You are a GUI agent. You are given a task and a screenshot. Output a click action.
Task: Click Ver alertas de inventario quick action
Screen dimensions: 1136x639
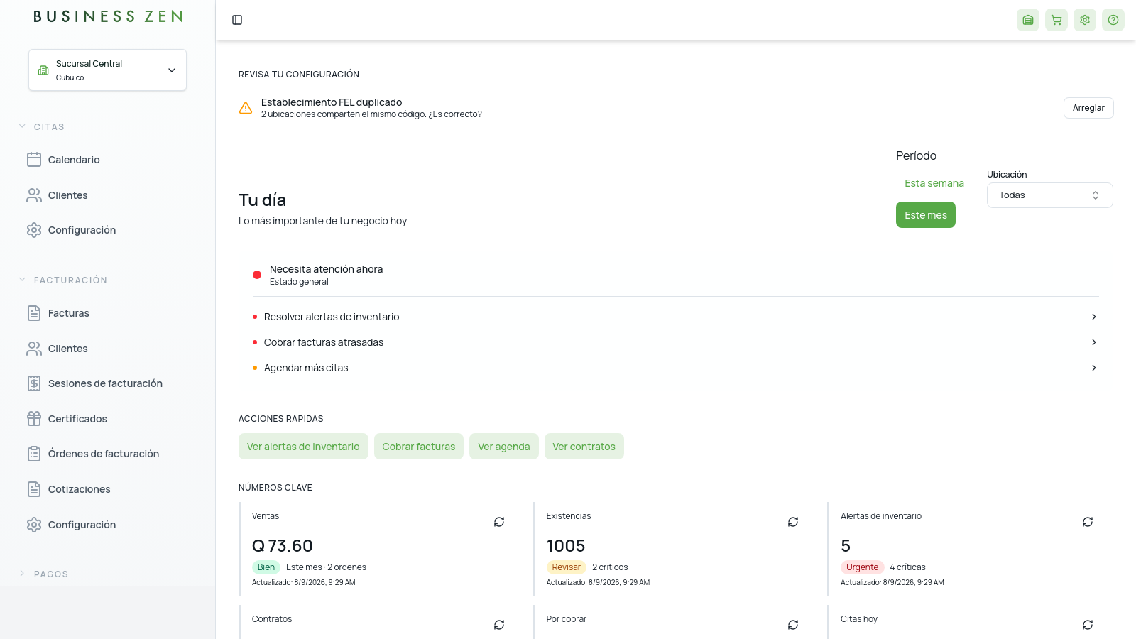point(303,447)
